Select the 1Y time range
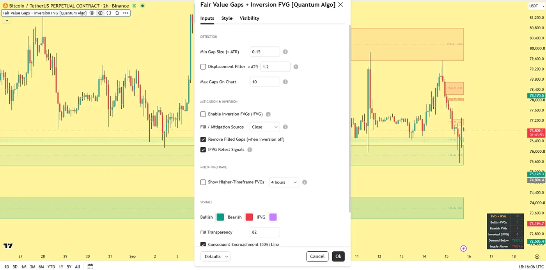The height and width of the screenshot is (270, 546). pyautogui.click(x=61, y=267)
